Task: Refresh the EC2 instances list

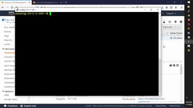Action: pos(170,22)
